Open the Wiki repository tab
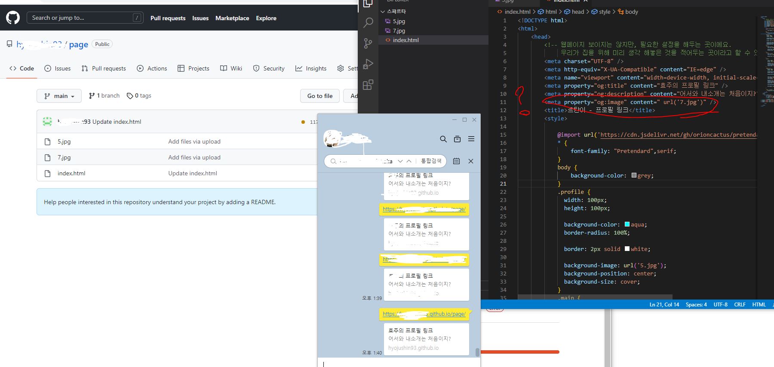The height and width of the screenshot is (367, 774). [x=231, y=68]
